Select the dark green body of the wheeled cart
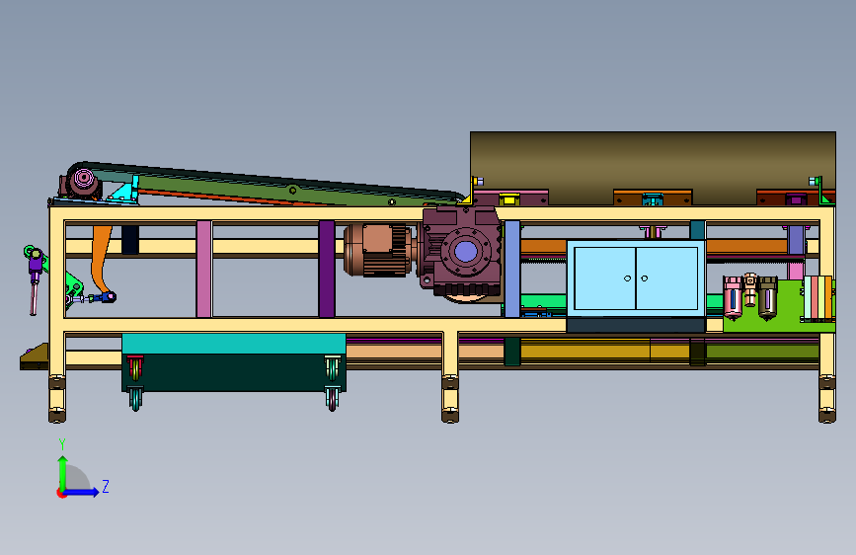This screenshot has height=555, width=856. 234,372
